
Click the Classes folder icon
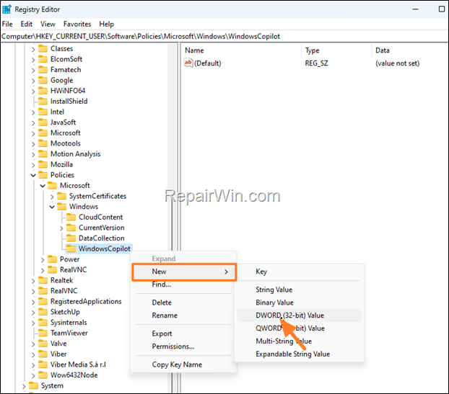point(43,48)
